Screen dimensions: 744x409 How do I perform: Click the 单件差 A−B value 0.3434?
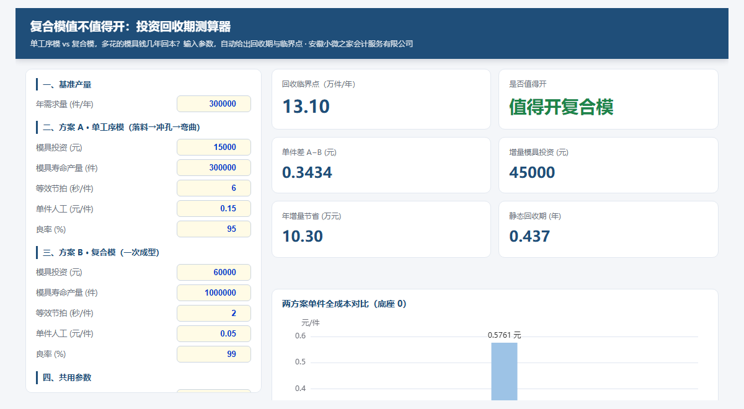pyautogui.click(x=307, y=172)
